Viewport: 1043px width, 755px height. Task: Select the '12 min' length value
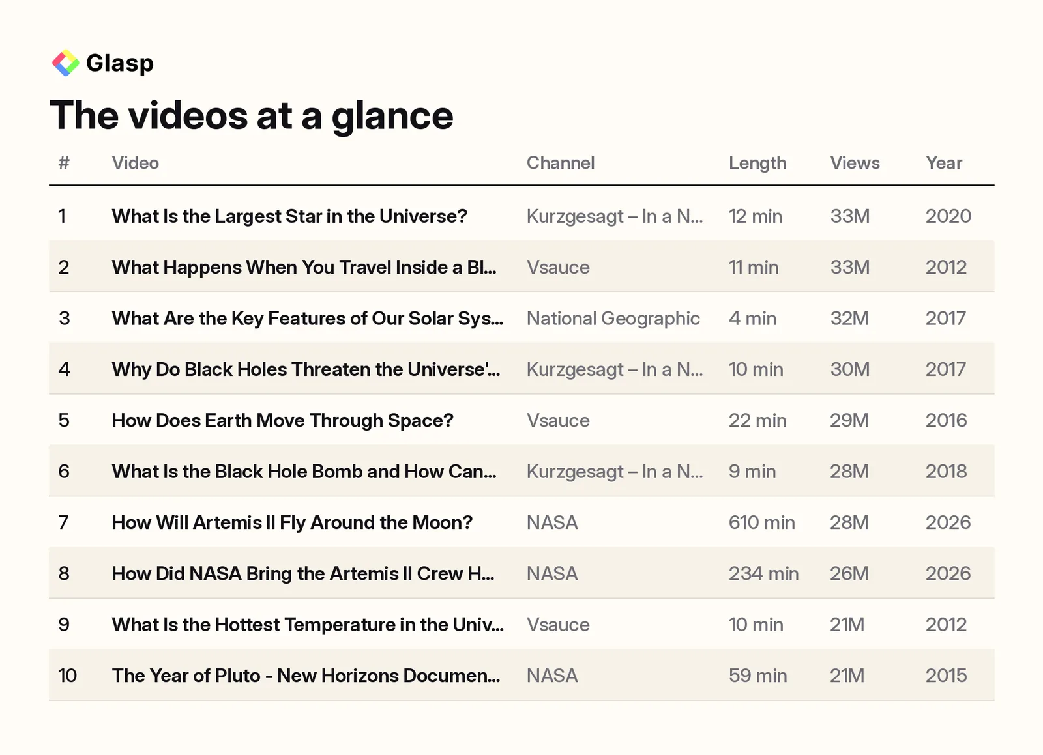[756, 216]
